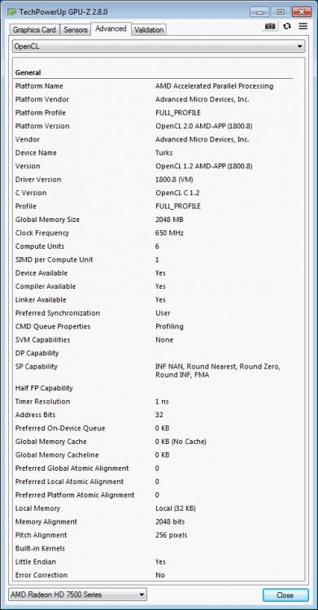Image resolution: width=318 pixels, height=610 pixels.
Task: Click the Compute Units label
Action: pyautogui.click(x=40, y=246)
